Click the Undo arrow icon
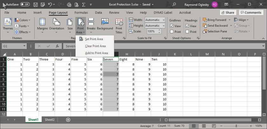This screenshot has width=267, height=129. [x=50, y=4]
